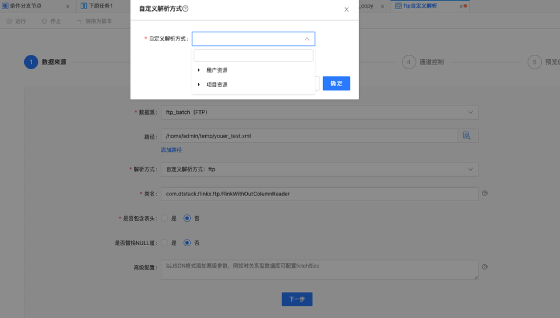
Task: Click the help icon next to 高级配置
Action: click(485, 267)
